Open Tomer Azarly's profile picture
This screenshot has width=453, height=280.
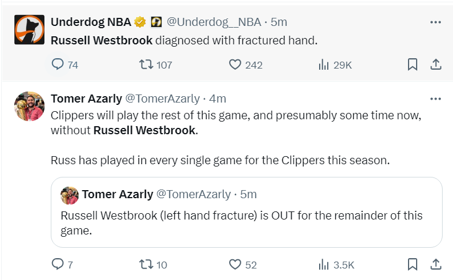point(29,106)
